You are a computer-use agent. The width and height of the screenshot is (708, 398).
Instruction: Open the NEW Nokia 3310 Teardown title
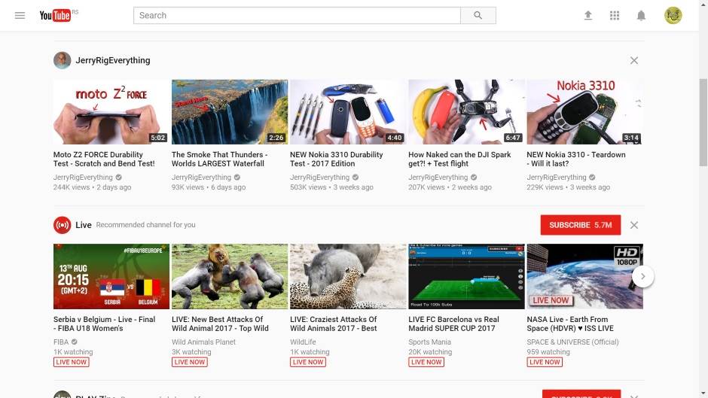click(575, 159)
